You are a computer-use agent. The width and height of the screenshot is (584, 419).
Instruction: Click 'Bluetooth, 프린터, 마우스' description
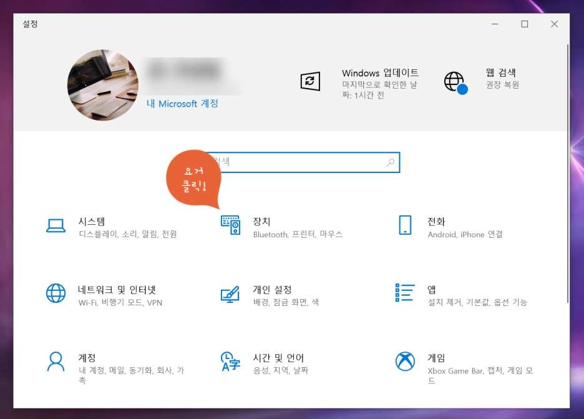coord(298,234)
